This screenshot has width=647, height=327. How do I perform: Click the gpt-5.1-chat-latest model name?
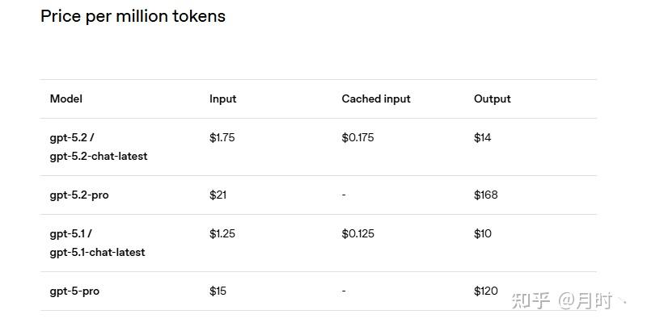[98, 252]
